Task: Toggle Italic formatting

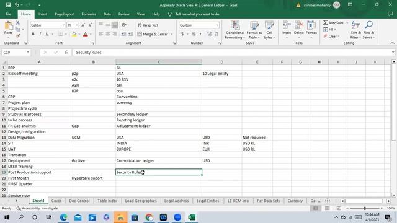Action: pyautogui.click(x=40, y=34)
